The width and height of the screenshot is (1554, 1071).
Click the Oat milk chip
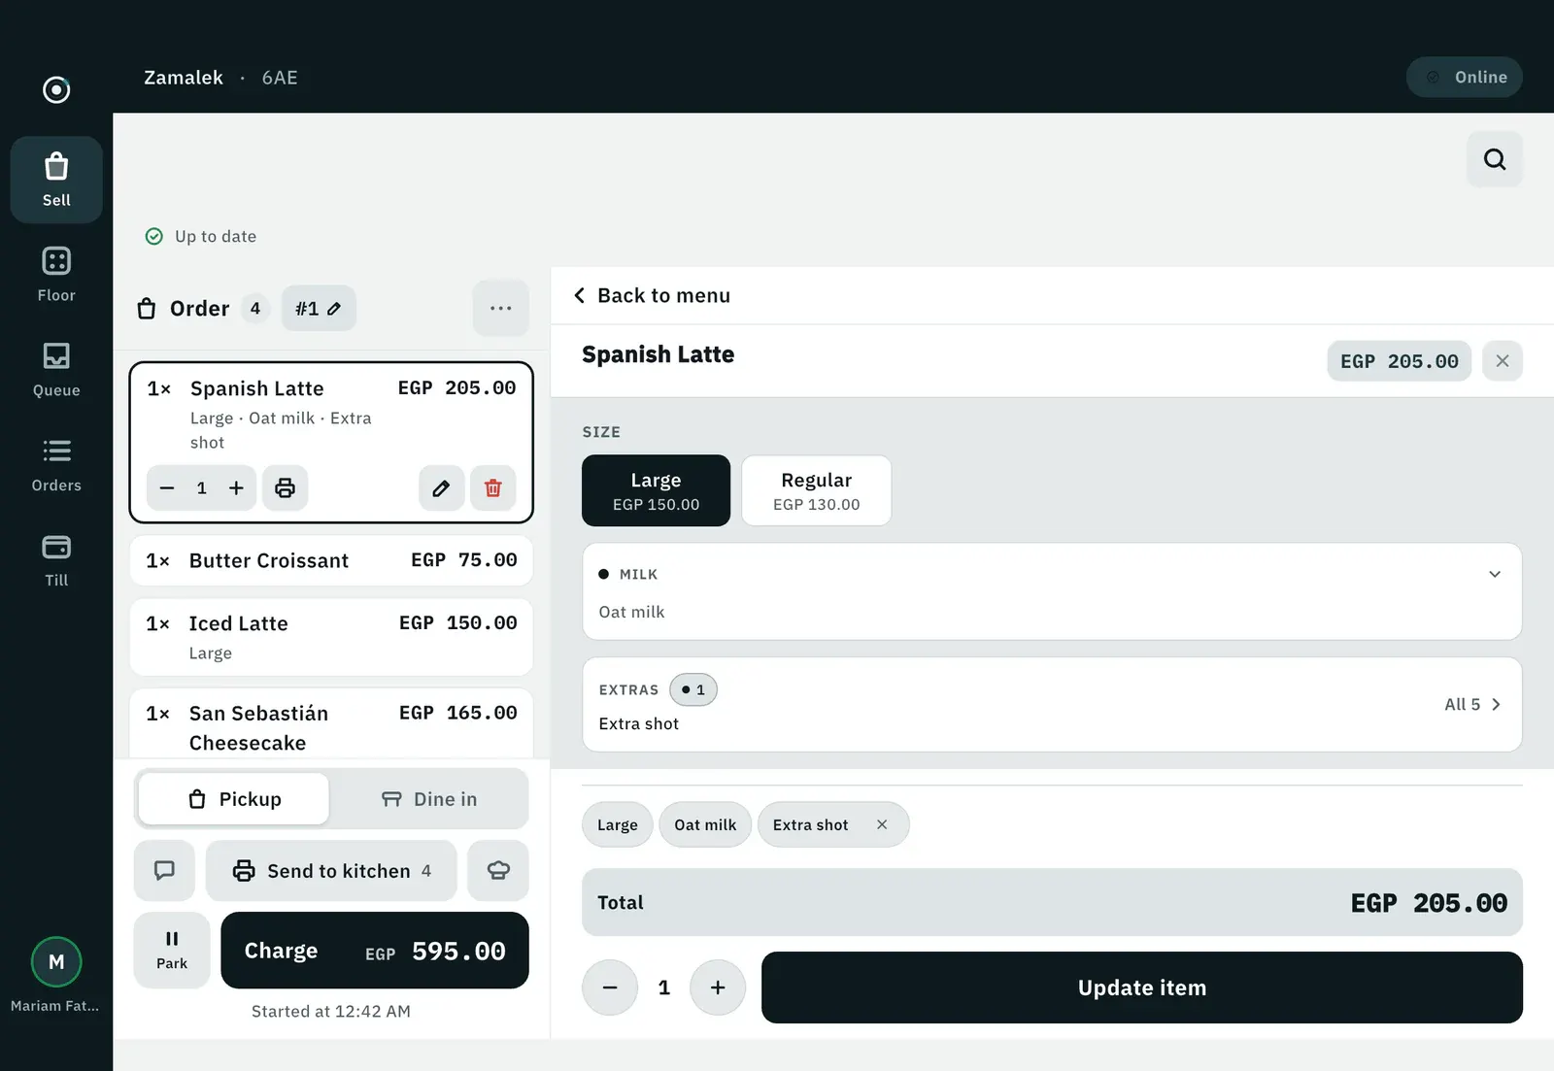click(x=705, y=824)
